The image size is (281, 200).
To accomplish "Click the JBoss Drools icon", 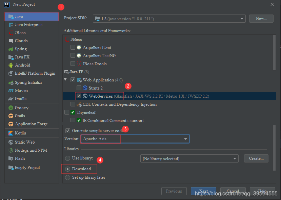I will click(x=79, y=64).
